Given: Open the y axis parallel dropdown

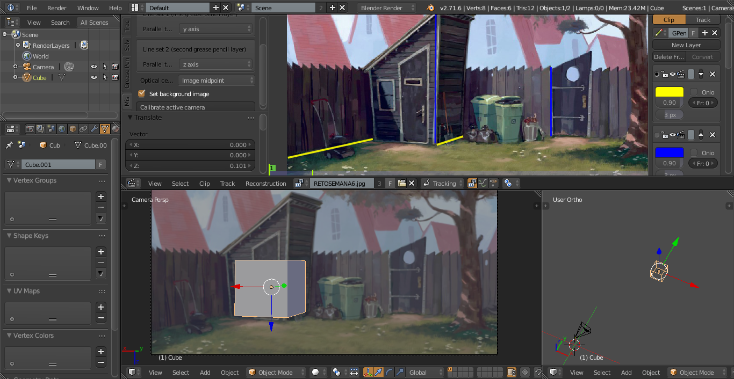Looking at the screenshot, I should pos(216,29).
